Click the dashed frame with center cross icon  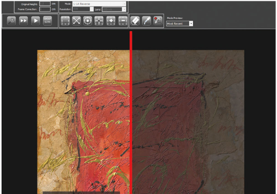99,21
